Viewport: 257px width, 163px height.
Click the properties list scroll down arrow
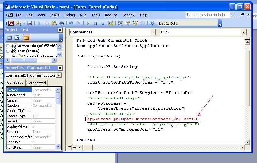pos(58,147)
